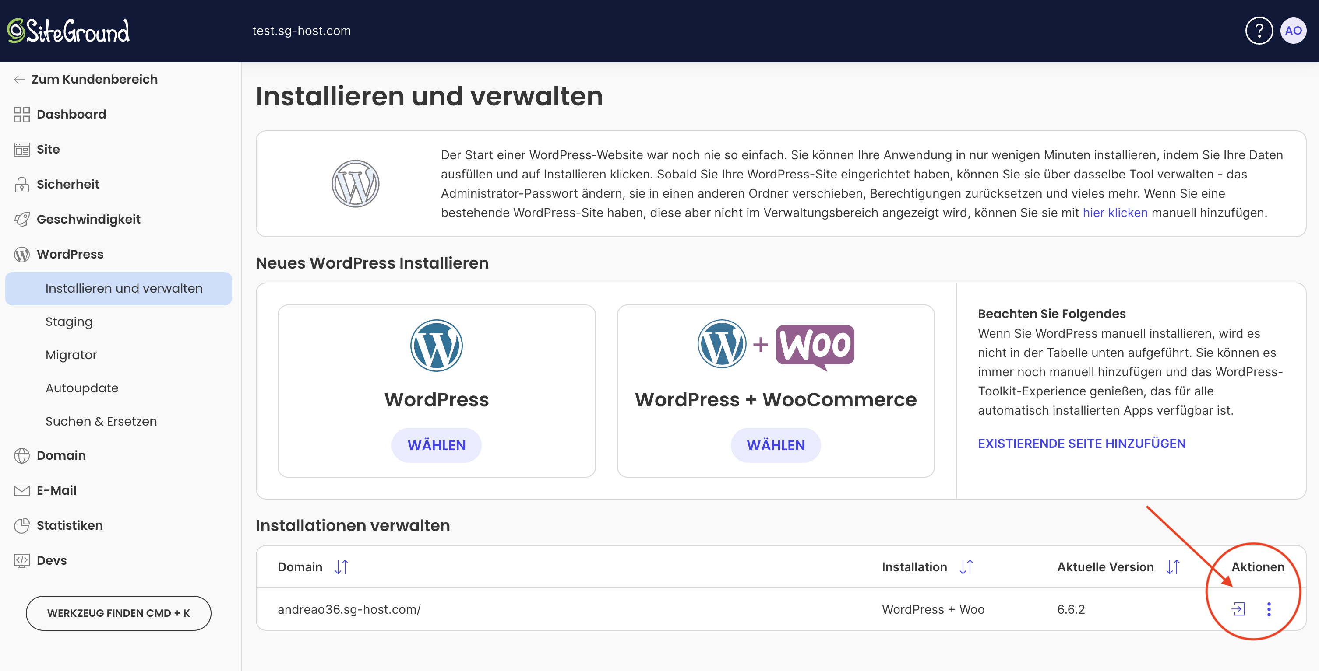1319x671 pixels.
Task: Click the WordPress admin login icon in Aktionen
Action: [x=1238, y=609]
